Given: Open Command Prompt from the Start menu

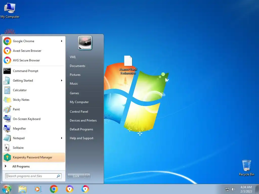Looking at the screenshot, I should [x=34, y=71].
